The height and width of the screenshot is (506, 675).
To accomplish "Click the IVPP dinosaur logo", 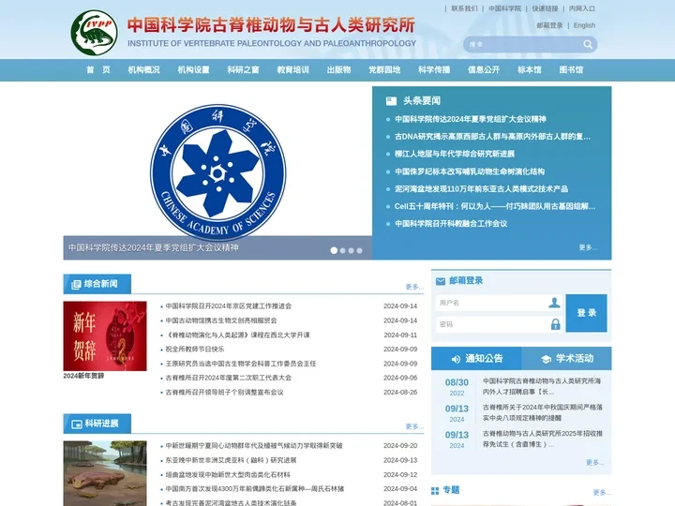I will [x=95, y=33].
